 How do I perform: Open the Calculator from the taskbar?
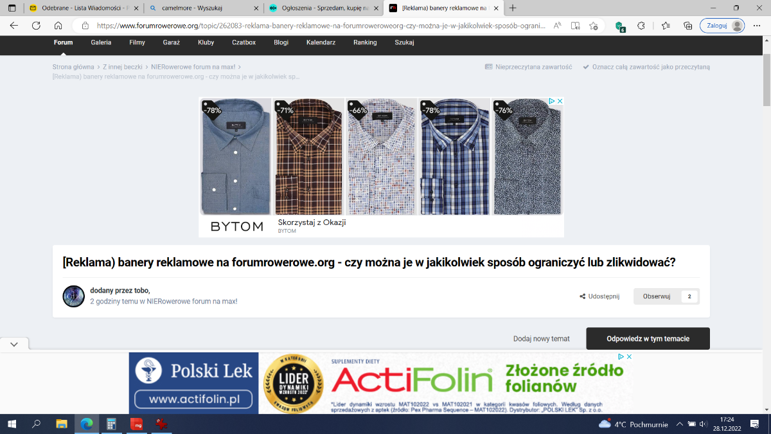tap(111, 424)
